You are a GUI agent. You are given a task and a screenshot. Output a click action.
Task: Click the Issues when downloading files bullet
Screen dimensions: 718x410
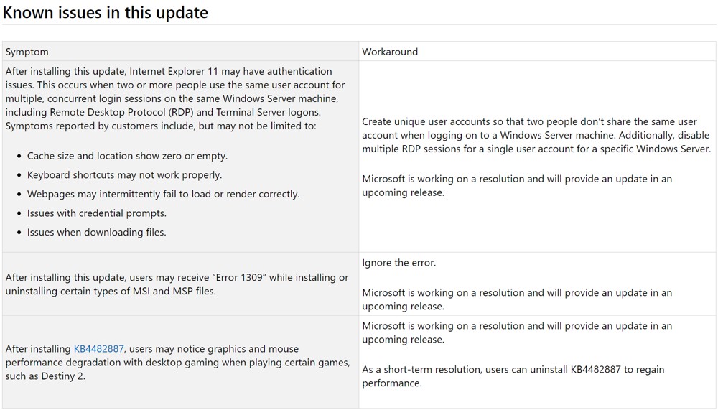97,232
